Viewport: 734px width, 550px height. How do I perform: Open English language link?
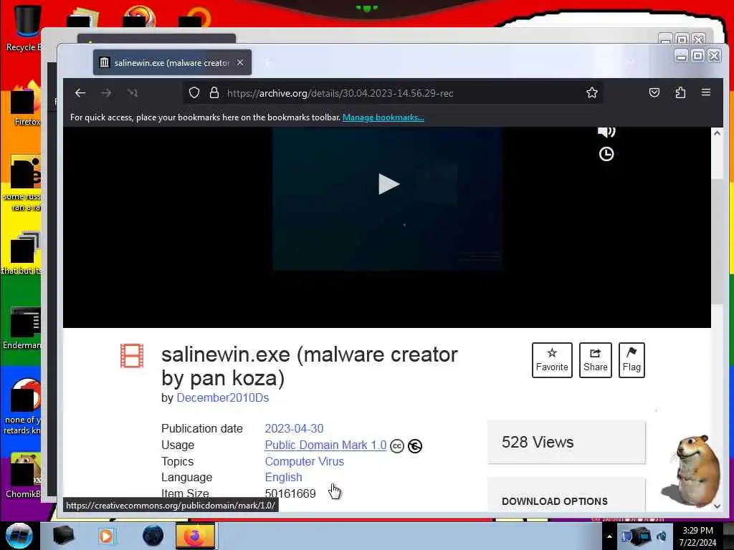pos(283,477)
